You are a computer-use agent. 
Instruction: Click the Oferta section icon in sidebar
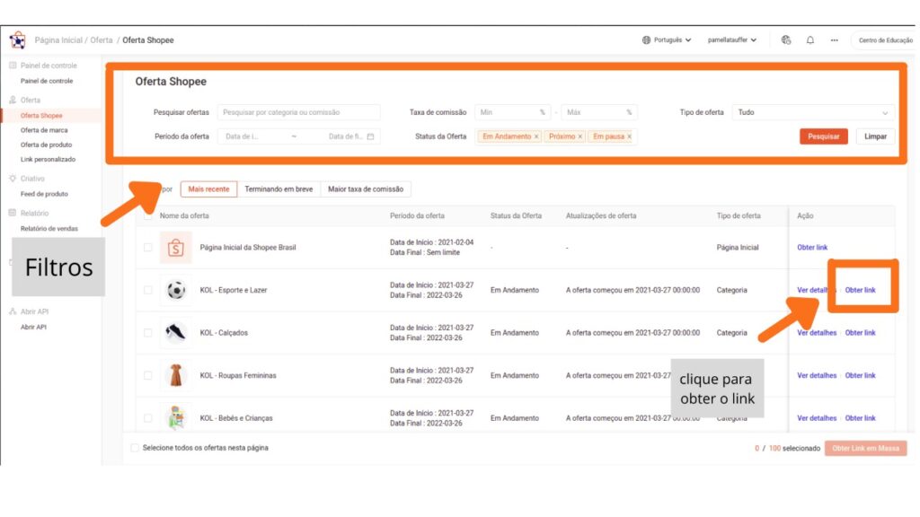click(13, 101)
